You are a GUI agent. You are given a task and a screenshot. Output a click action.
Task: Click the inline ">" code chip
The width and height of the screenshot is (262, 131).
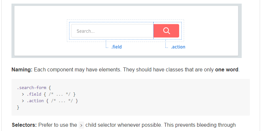tap(82, 125)
